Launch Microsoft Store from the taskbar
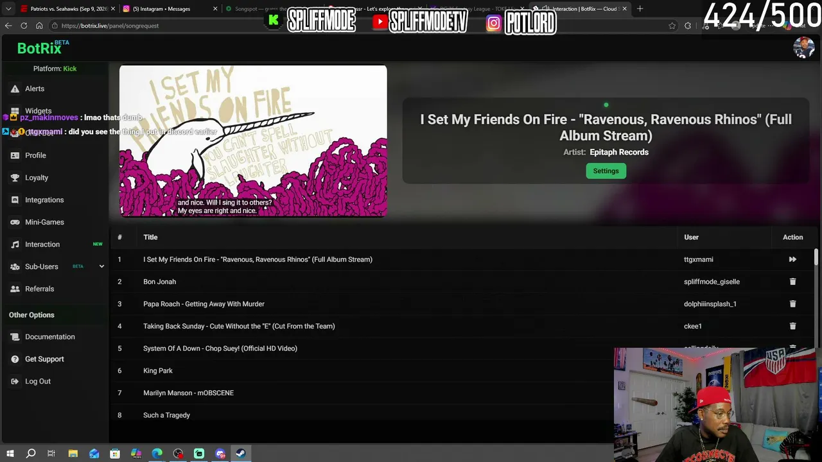Viewport: 822px width, 462px height. tap(115, 454)
